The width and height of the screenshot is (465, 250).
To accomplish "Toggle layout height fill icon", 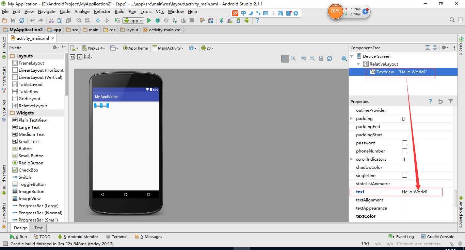I will [80, 57].
